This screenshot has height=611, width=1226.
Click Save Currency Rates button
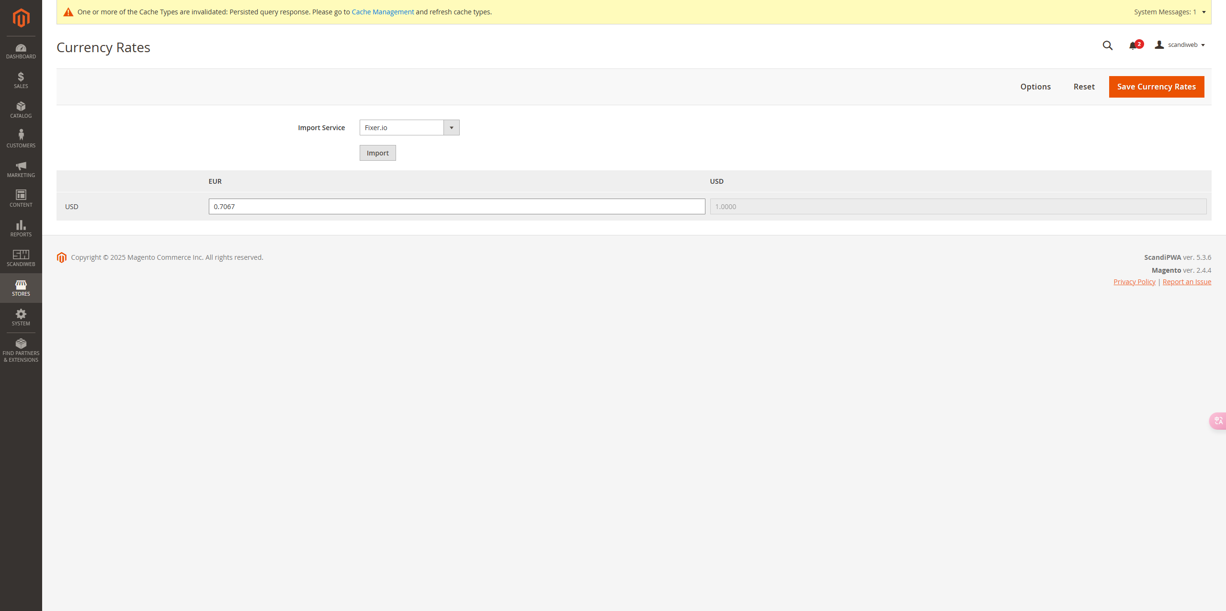pyautogui.click(x=1156, y=87)
